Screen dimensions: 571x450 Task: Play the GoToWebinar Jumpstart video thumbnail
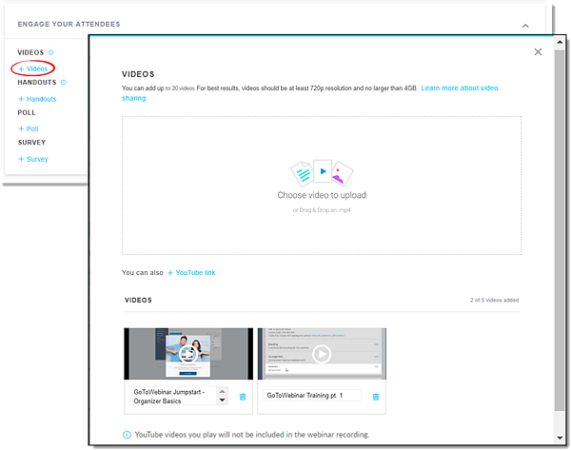pyautogui.click(x=187, y=354)
